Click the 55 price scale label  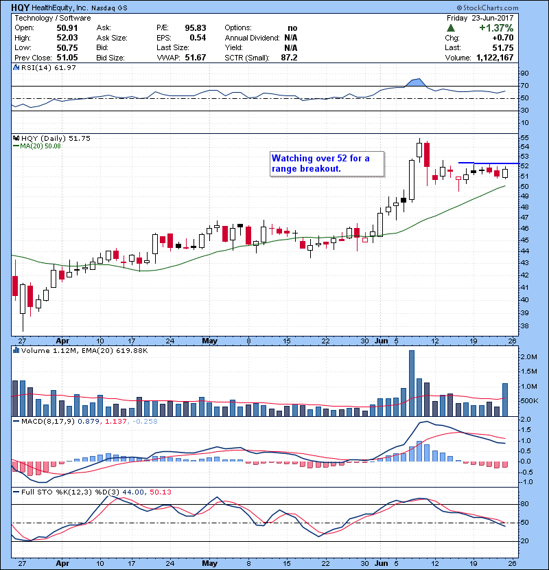(x=524, y=138)
